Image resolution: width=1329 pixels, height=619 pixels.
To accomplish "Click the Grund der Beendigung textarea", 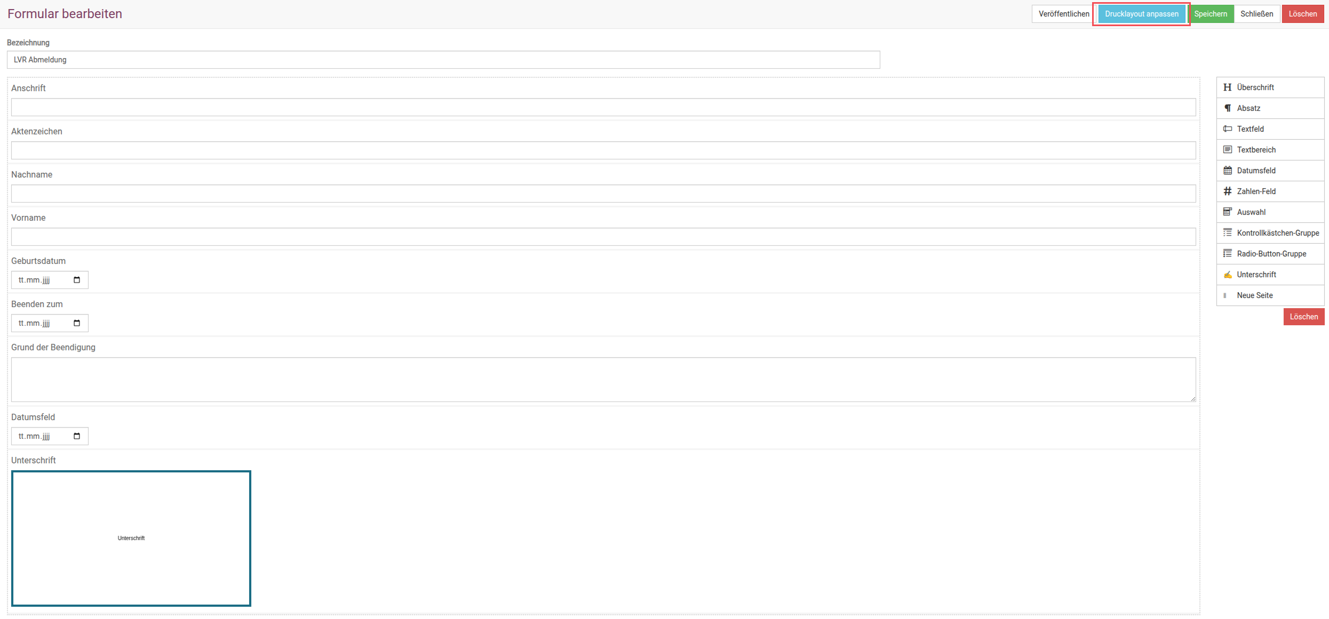I will pos(603,380).
